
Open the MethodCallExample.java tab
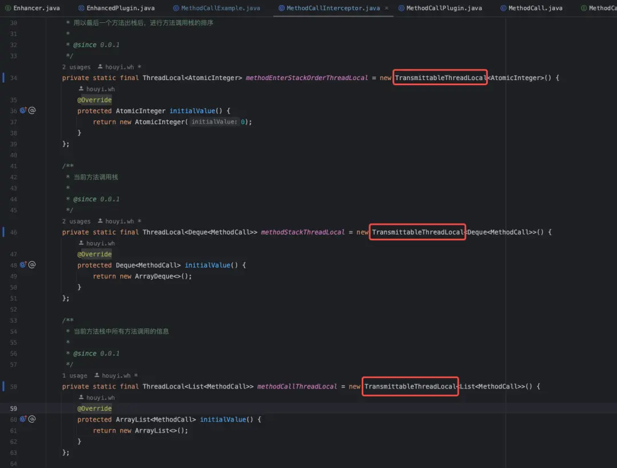click(x=217, y=8)
